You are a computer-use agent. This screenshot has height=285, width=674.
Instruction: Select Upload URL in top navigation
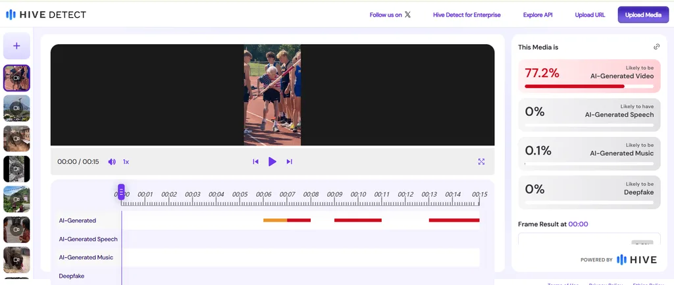pyautogui.click(x=590, y=14)
